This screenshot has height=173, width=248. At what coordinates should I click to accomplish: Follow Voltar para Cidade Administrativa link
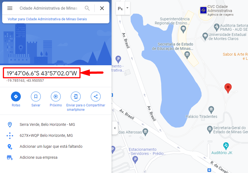point(47,19)
